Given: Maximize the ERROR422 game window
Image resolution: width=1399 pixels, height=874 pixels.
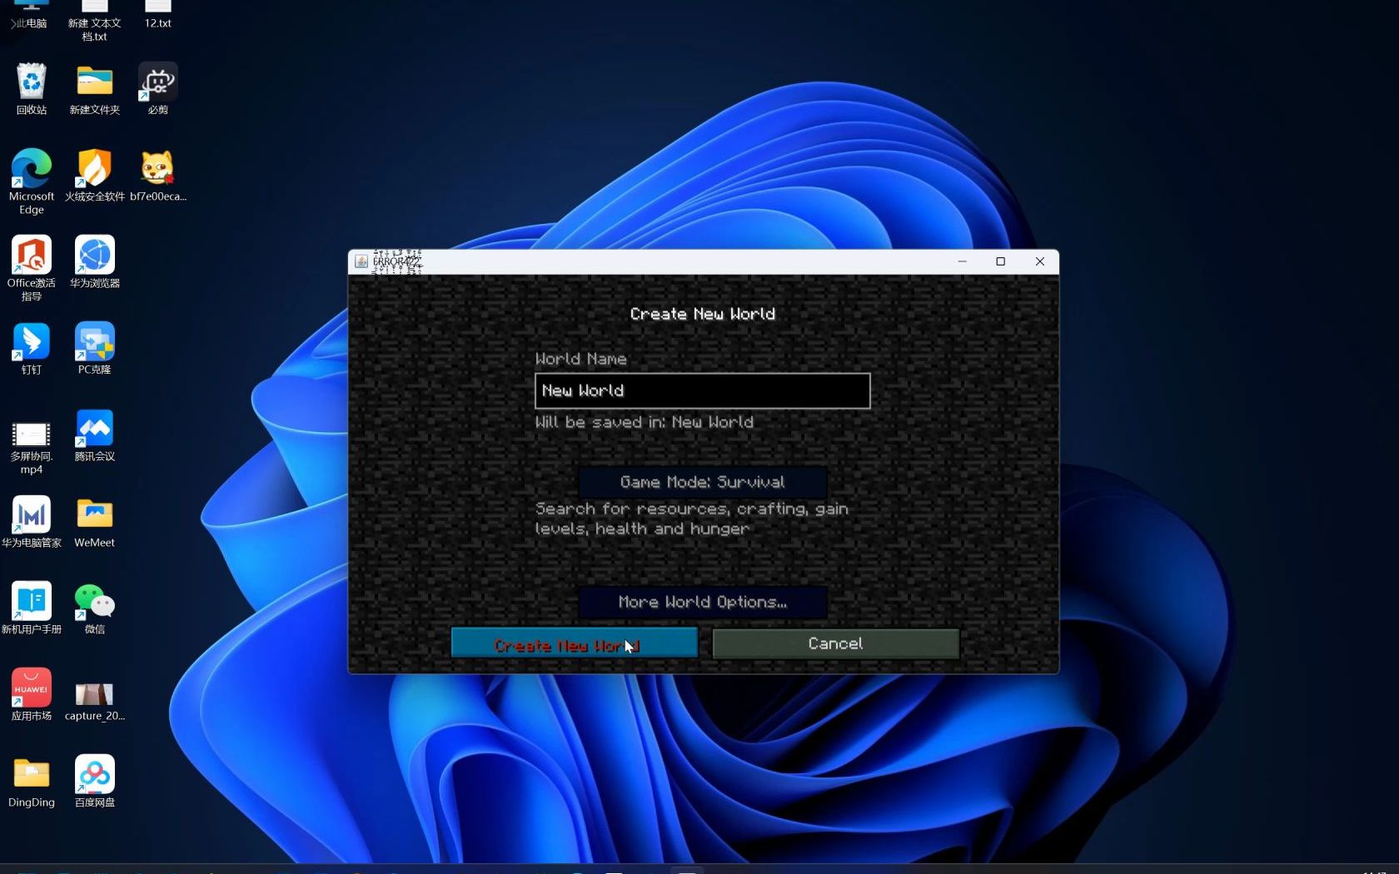Looking at the screenshot, I should click(1001, 261).
